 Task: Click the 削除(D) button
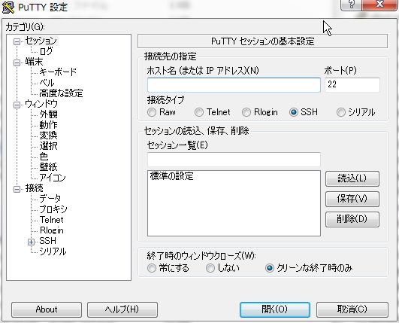(x=352, y=219)
